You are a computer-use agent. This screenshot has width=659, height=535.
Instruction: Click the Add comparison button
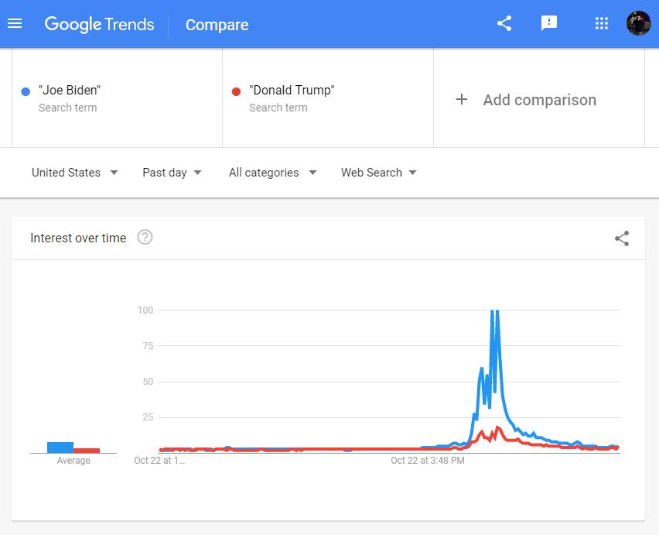click(539, 99)
